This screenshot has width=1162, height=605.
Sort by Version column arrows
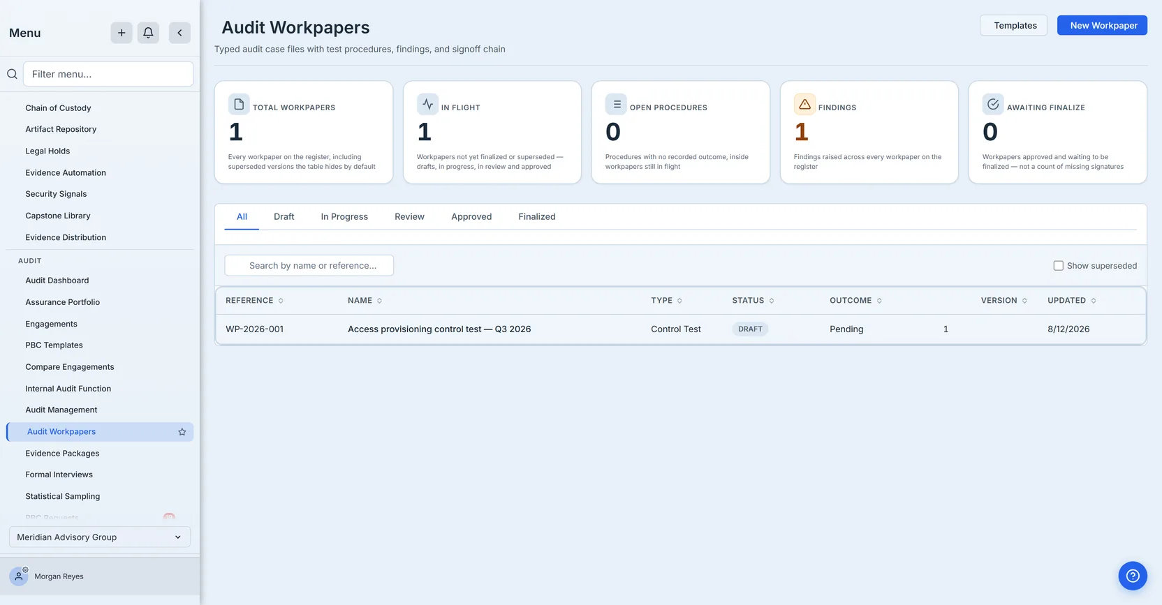click(1024, 301)
